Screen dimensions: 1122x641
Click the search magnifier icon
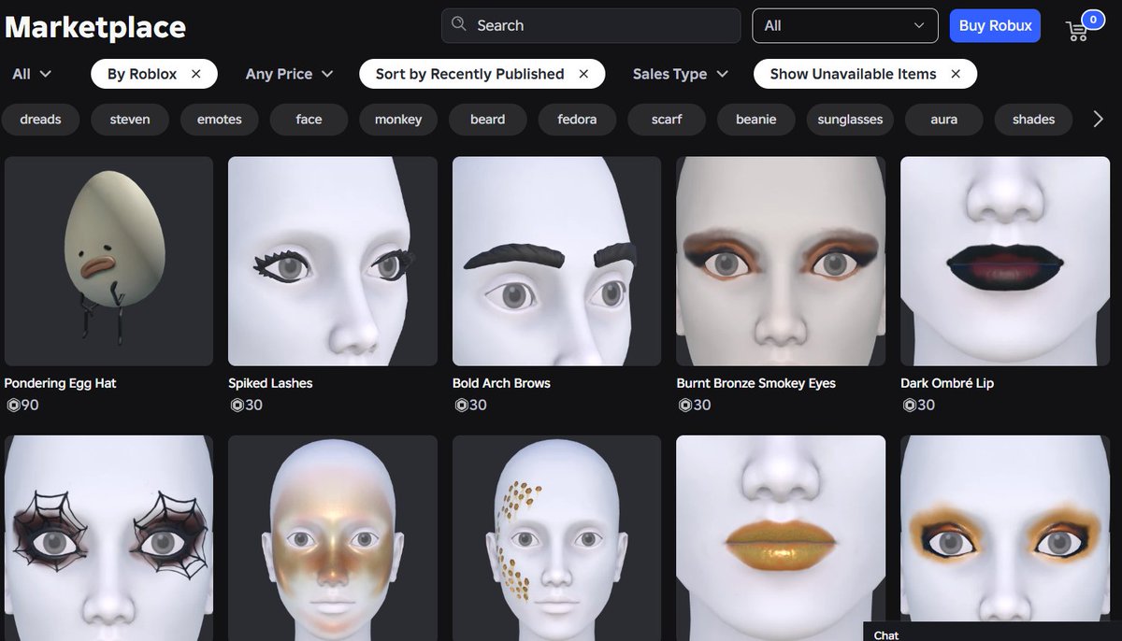tap(458, 24)
